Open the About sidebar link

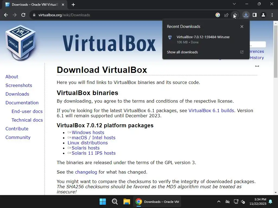(x=12, y=77)
